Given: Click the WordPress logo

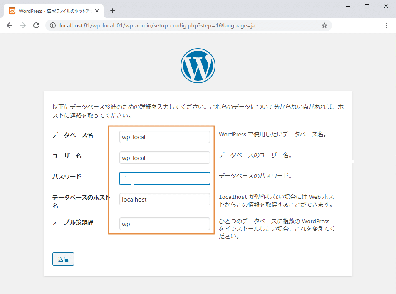Looking at the screenshot, I should (198, 66).
